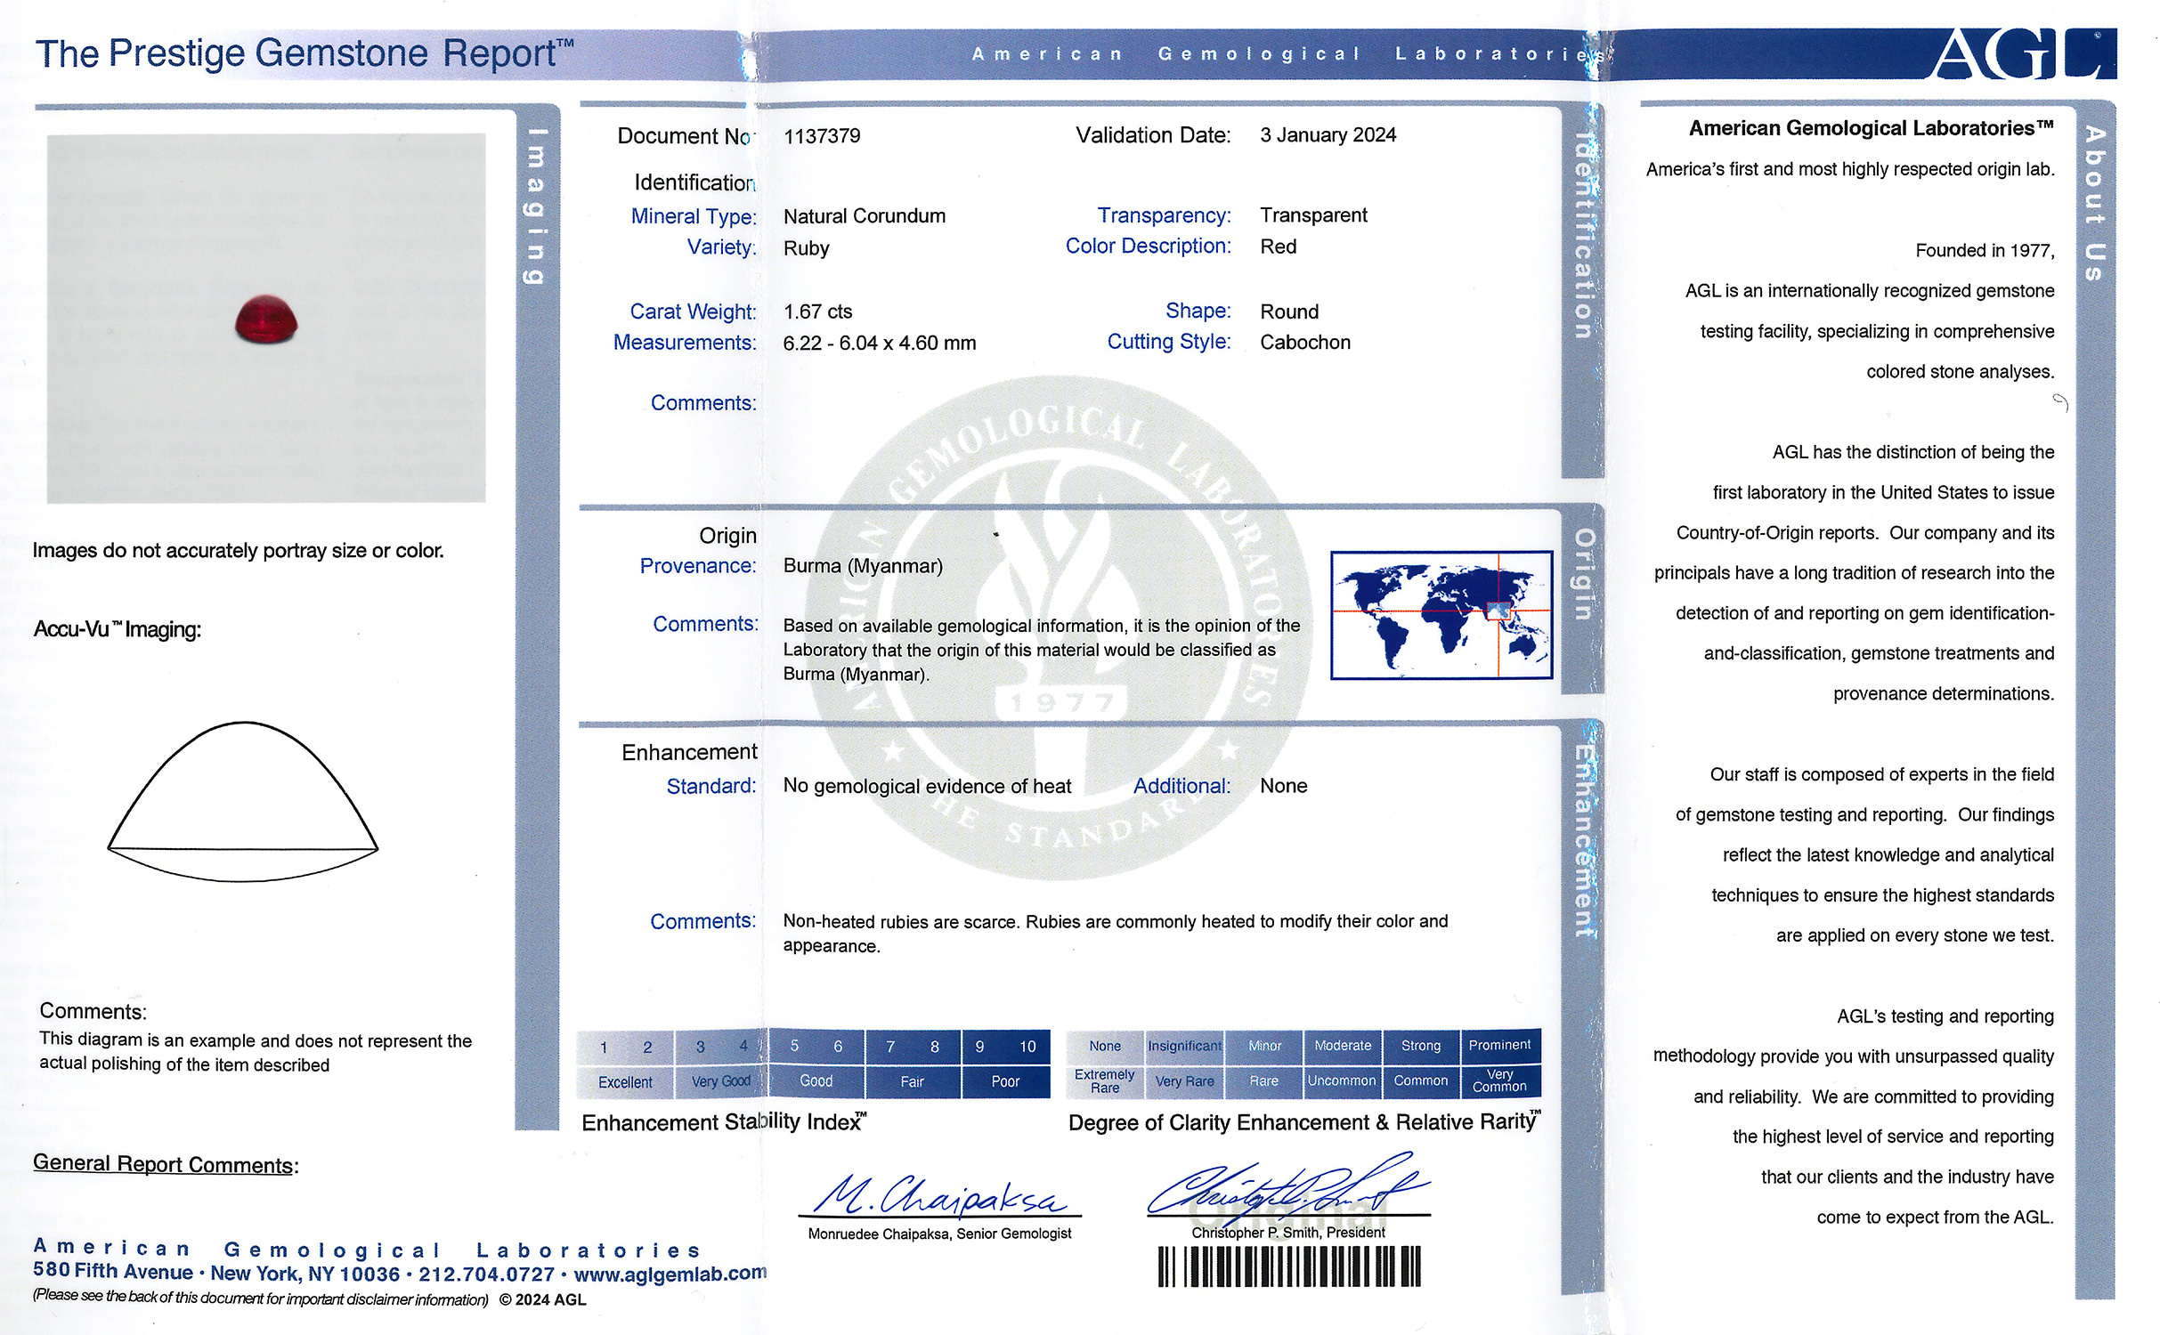Click 'Enhancement Stability Index' caption
This screenshot has height=1335, width=2160.
[724, 1122]
